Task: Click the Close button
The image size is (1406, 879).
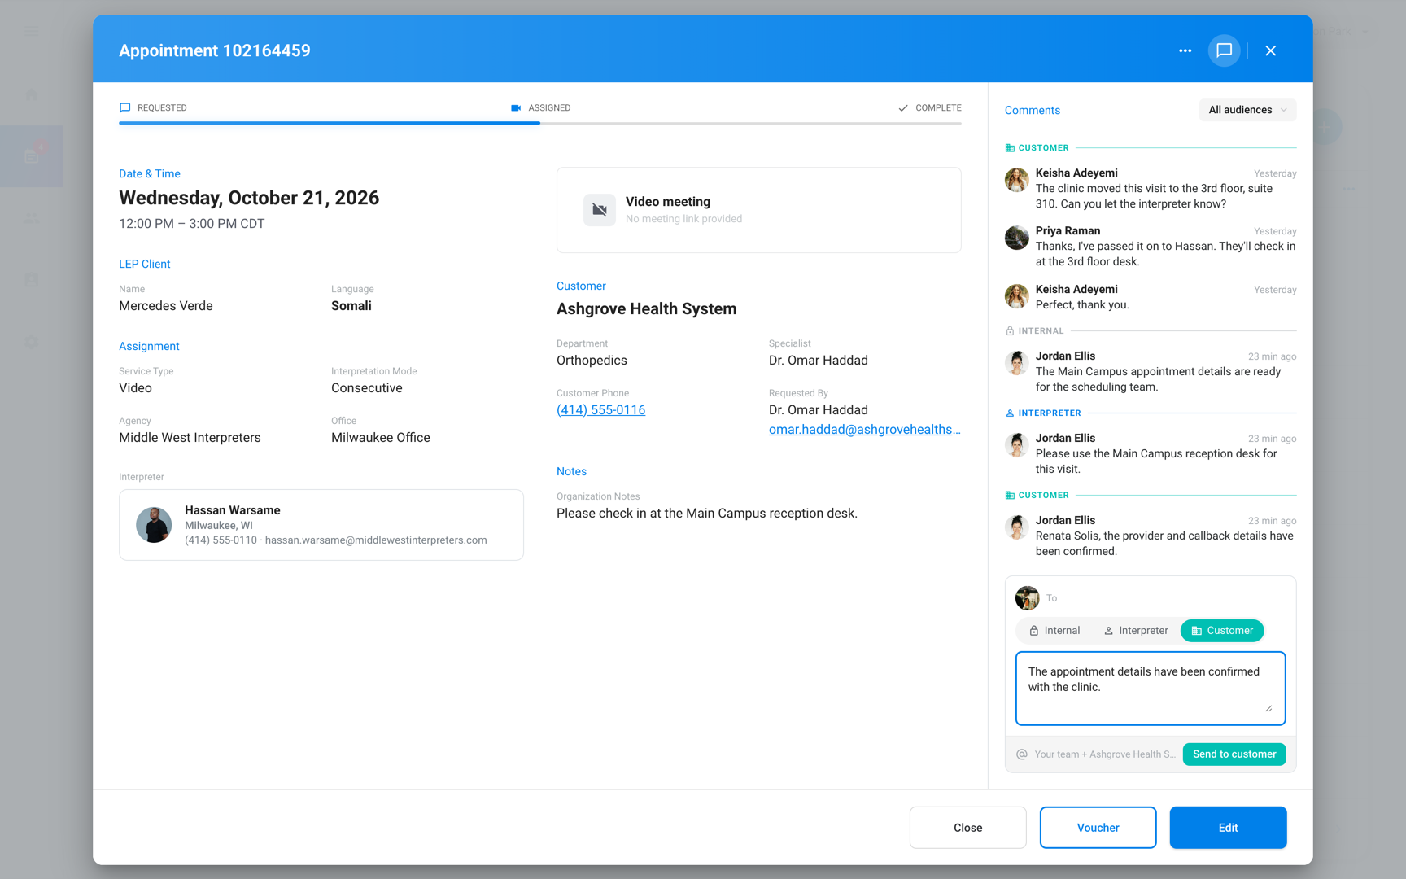Action: 967,828
